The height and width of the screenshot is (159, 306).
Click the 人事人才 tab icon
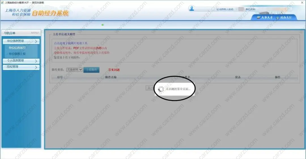pyautogui.click(x=258, y=18)
